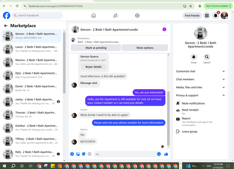Expand Chat members section

200,79
